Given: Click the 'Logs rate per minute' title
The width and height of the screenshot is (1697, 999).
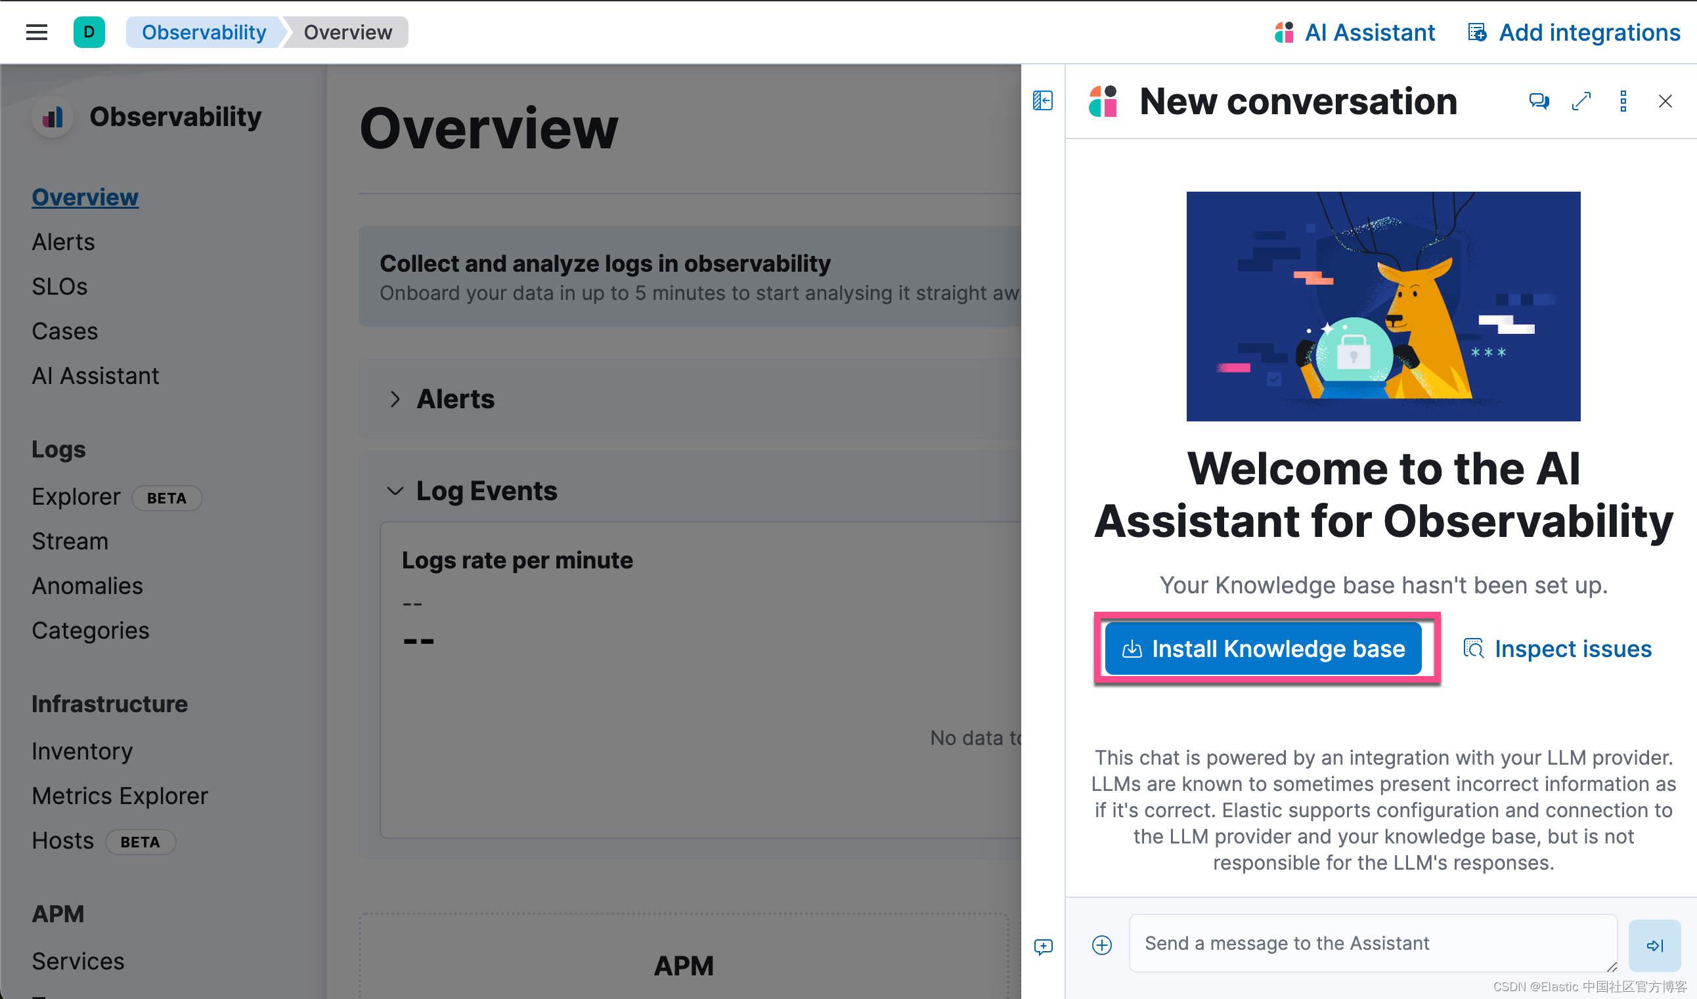Looking at the screenshot, I should tap(518, 560).
